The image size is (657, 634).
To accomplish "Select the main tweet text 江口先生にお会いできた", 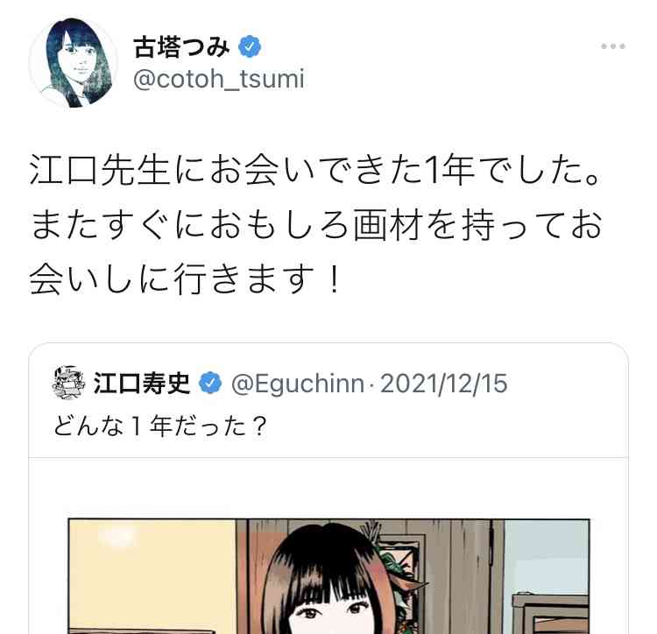I will point(226,171).
